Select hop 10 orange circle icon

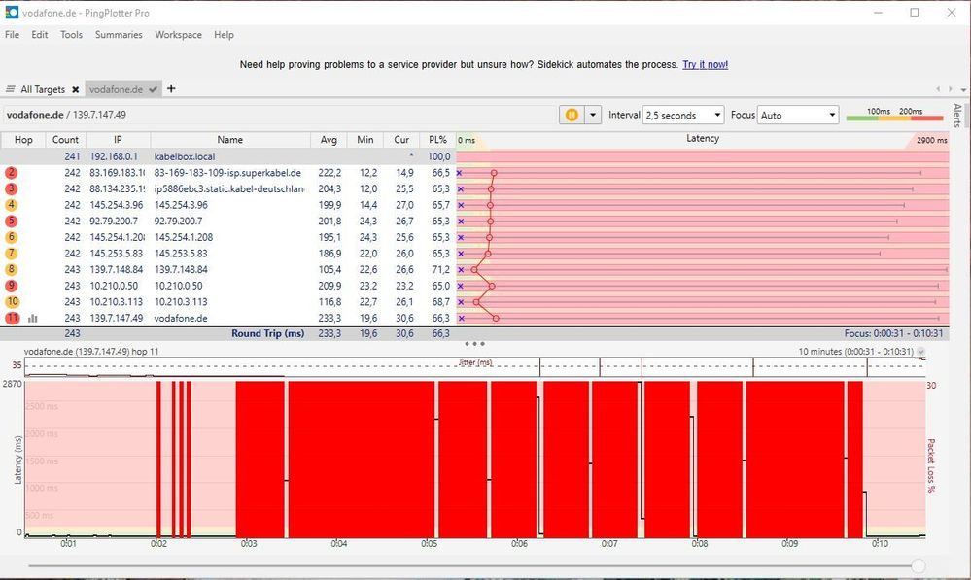(12, 301)
